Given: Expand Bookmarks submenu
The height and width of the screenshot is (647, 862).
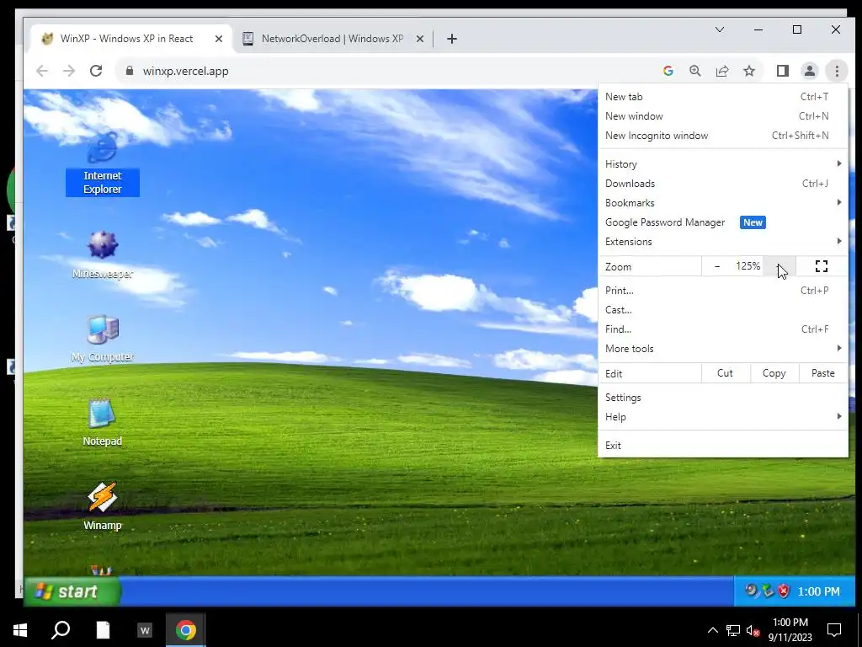Looking at the screenshot, I should [x=723, y=203].
